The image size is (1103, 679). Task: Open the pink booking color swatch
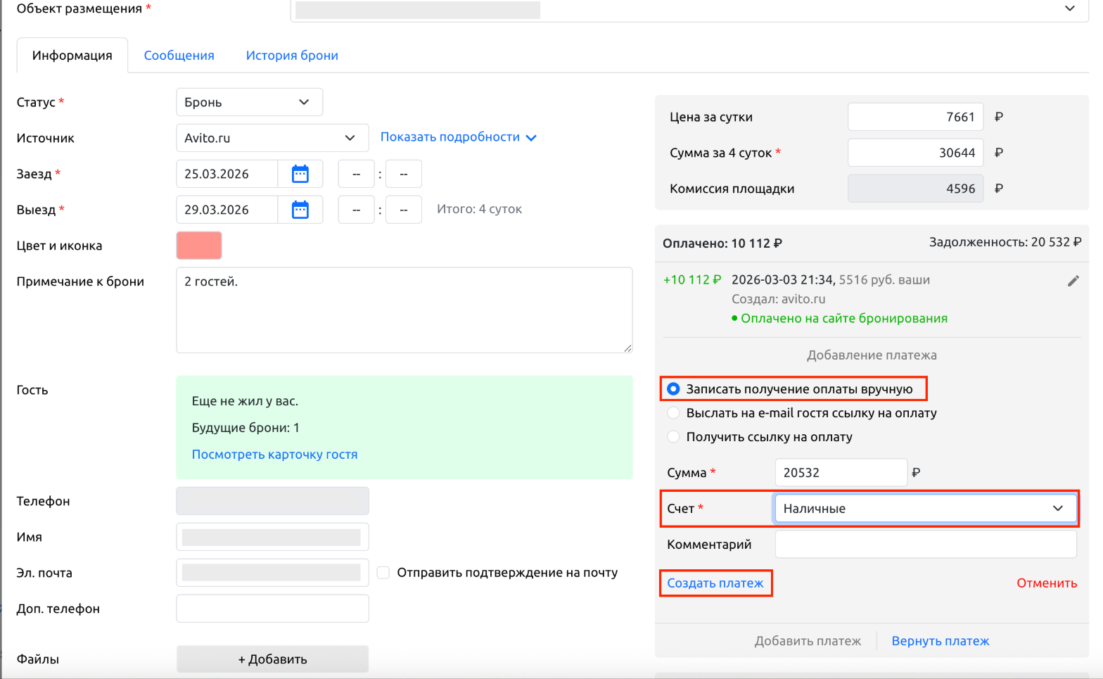199,246
